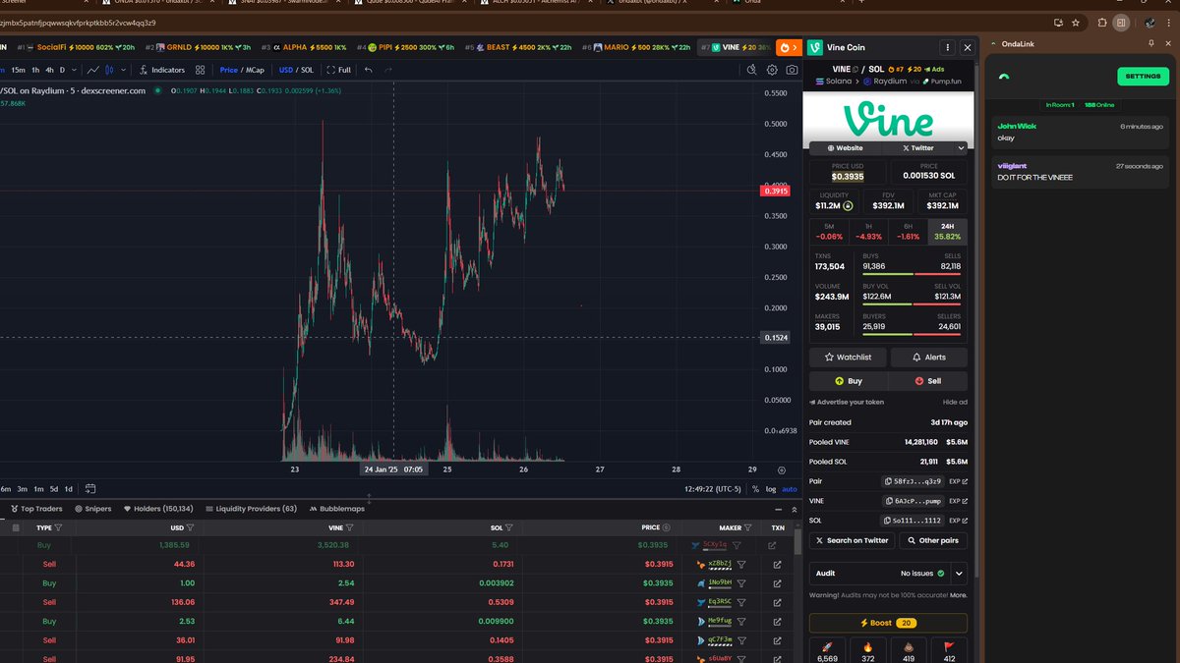Switch chart to Price view

[x=228, y=70]
